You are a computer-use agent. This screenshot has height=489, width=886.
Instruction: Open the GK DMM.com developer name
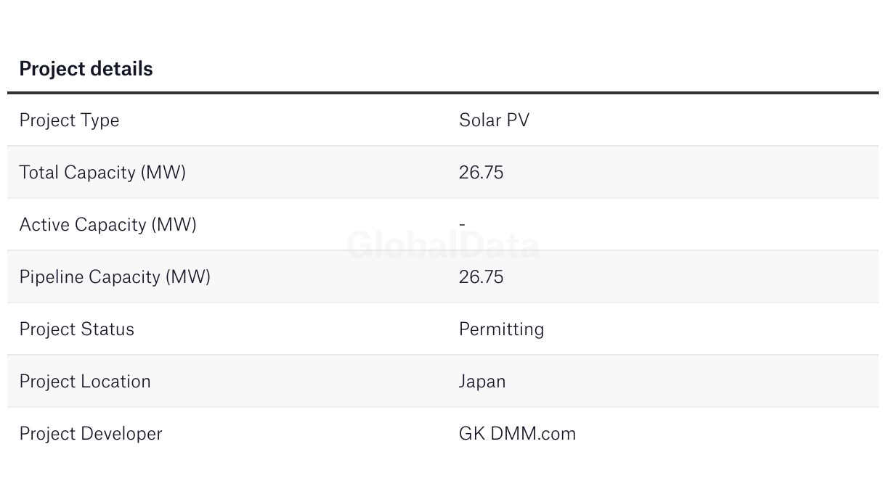pos(517,434)
